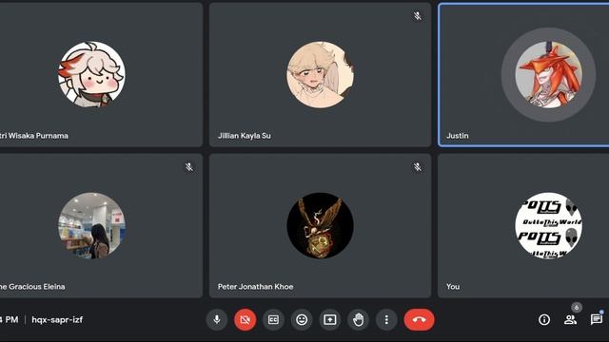Start presenting your screen

coord(330,319)
